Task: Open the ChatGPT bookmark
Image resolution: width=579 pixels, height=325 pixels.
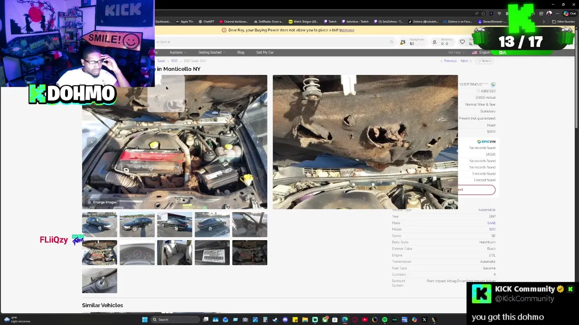Action: tap(206, 22)
